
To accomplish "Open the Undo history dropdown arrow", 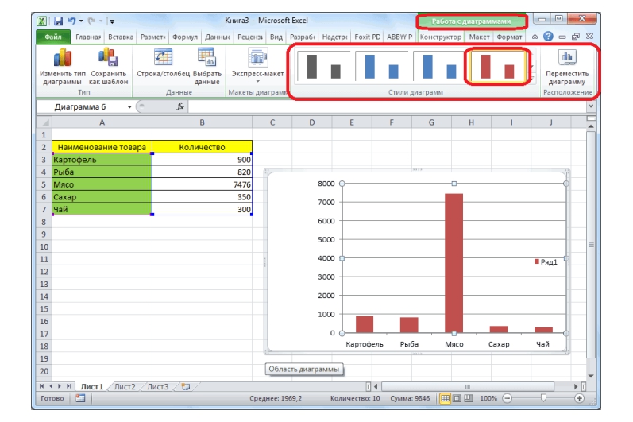I will point(81,21).
